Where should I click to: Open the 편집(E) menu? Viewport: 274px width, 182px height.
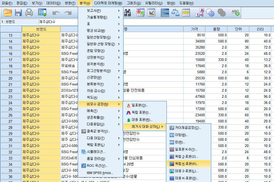(x=22, y=3)
